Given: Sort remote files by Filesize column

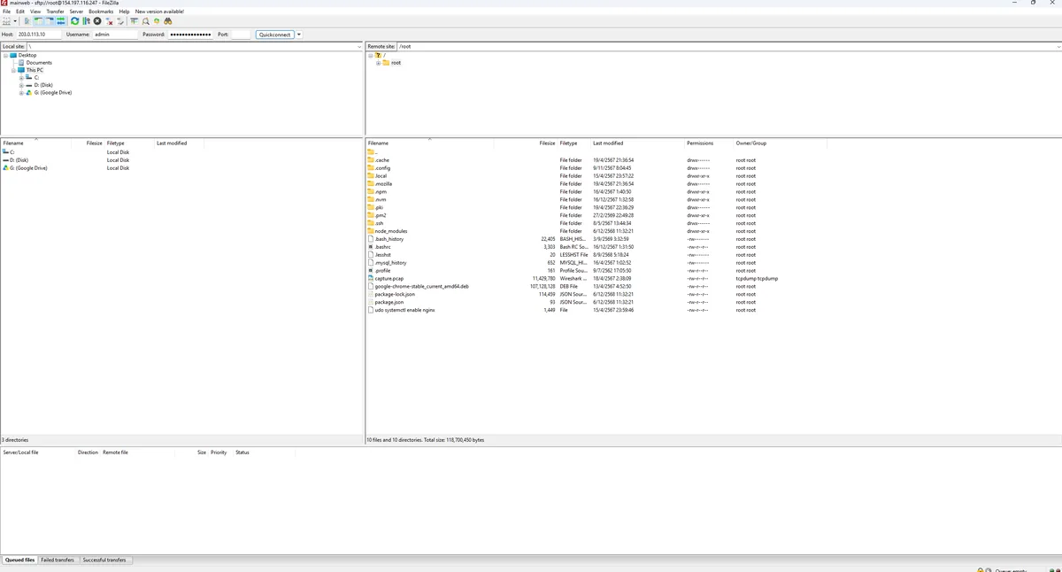Looking at the screenshot, I should click(x=547, y=143).
